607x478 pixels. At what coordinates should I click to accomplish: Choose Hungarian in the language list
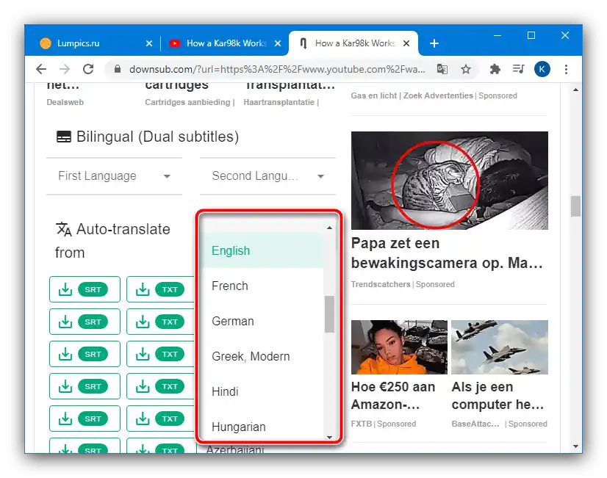pos(263,425)
